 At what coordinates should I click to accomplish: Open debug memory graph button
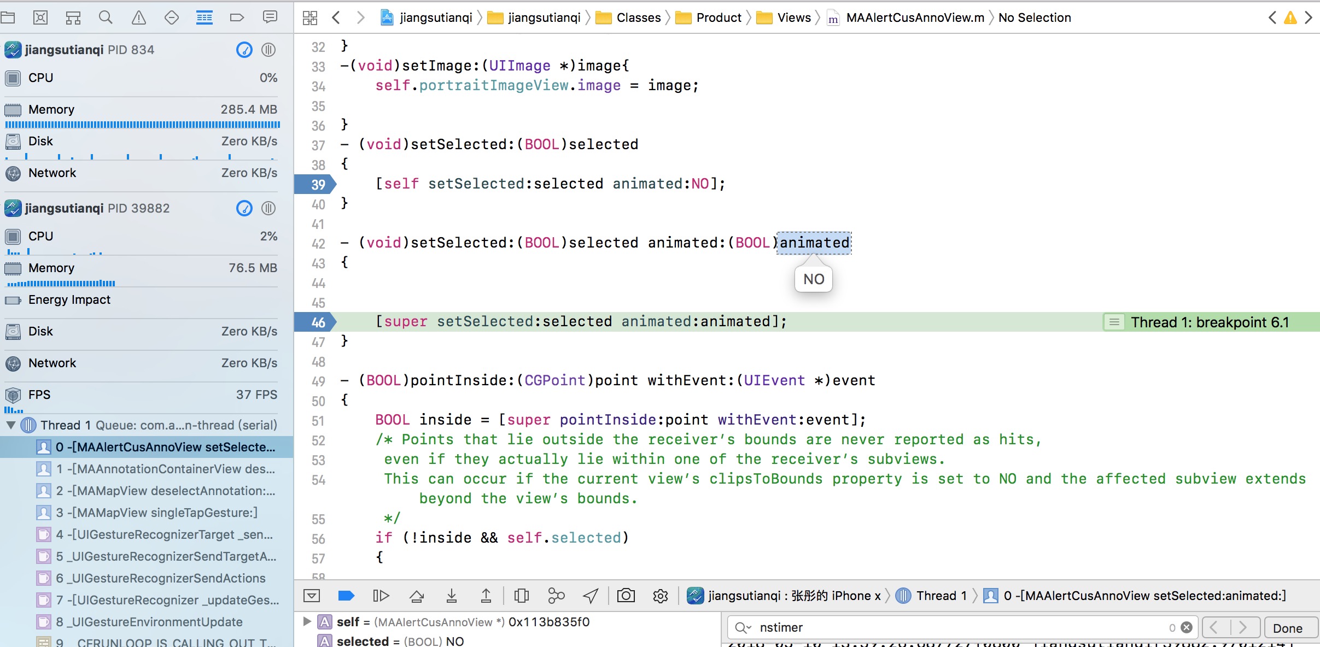tap(556, 596)
